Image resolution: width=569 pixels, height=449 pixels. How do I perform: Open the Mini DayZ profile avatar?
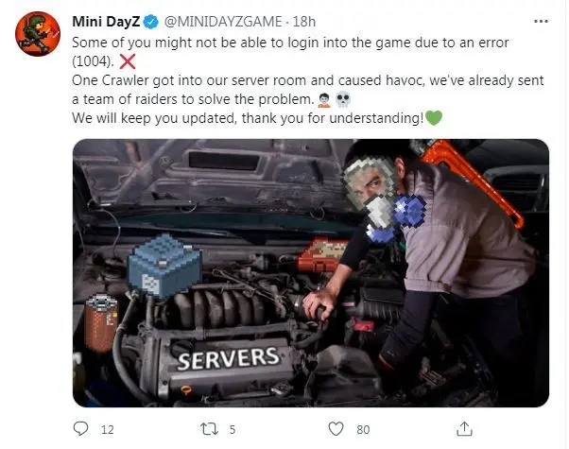(38, 34)
